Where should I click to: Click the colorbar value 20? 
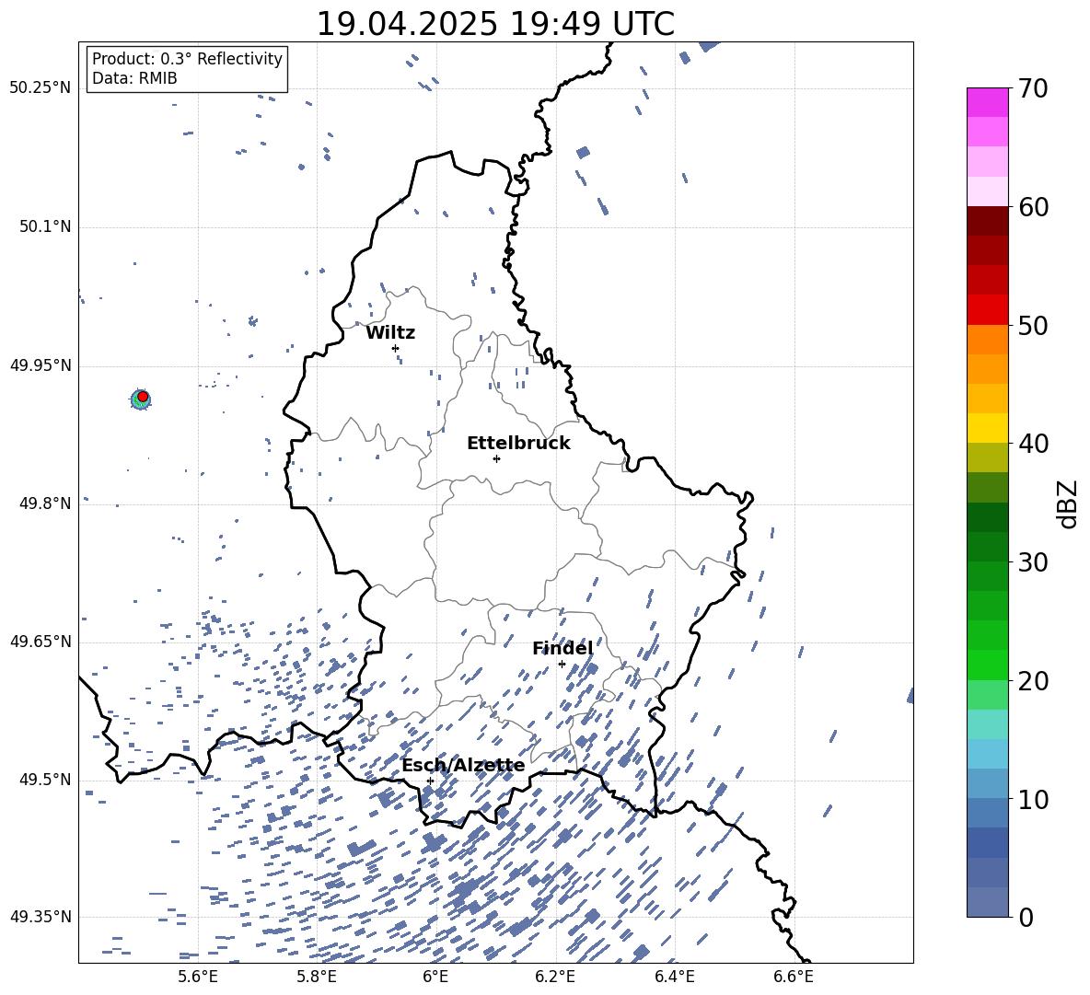[x=1034, y=681]
